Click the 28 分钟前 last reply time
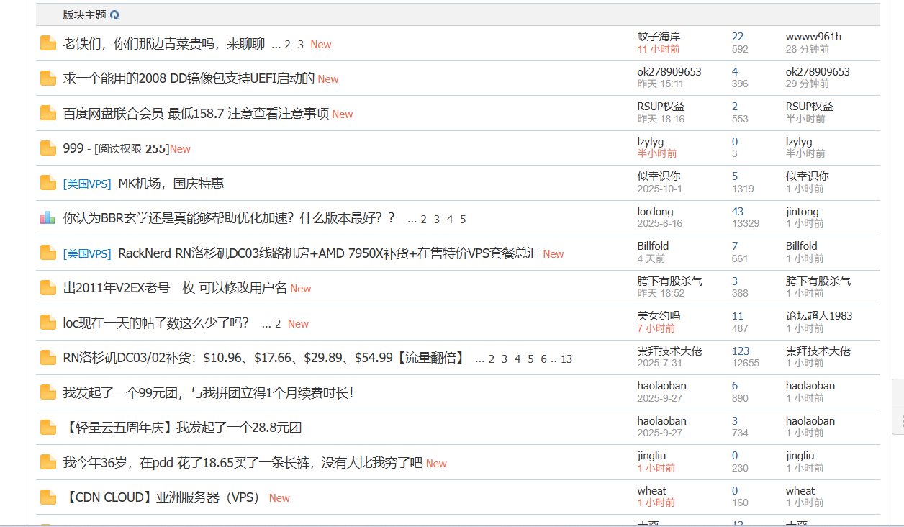This screenshot has height=527, width=904. (807, 49)
